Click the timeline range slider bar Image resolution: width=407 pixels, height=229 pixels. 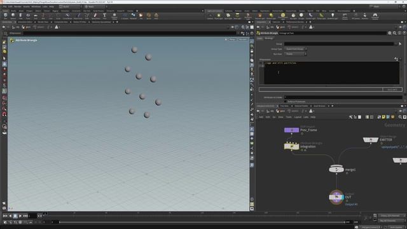coord(202,222)
